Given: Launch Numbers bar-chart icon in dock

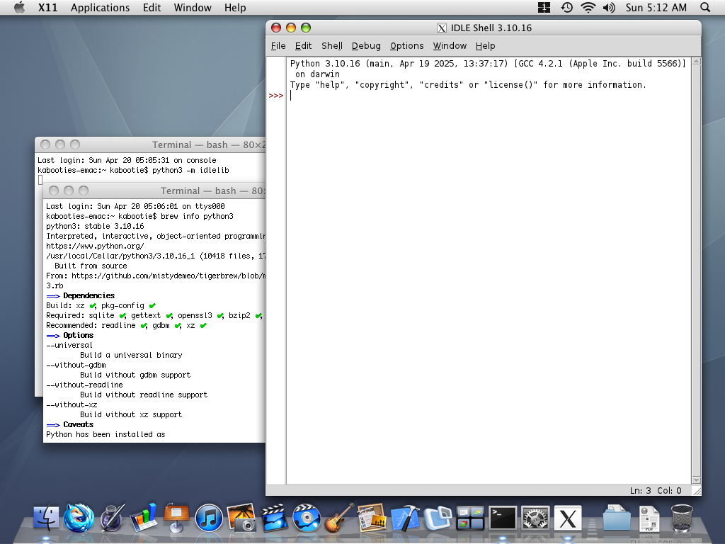Looking at the screenshot, I should pos(144,517).
